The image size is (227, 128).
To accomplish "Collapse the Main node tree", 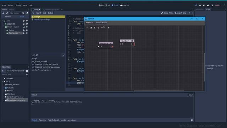I will pyautogui.click(x=2, y=21).
